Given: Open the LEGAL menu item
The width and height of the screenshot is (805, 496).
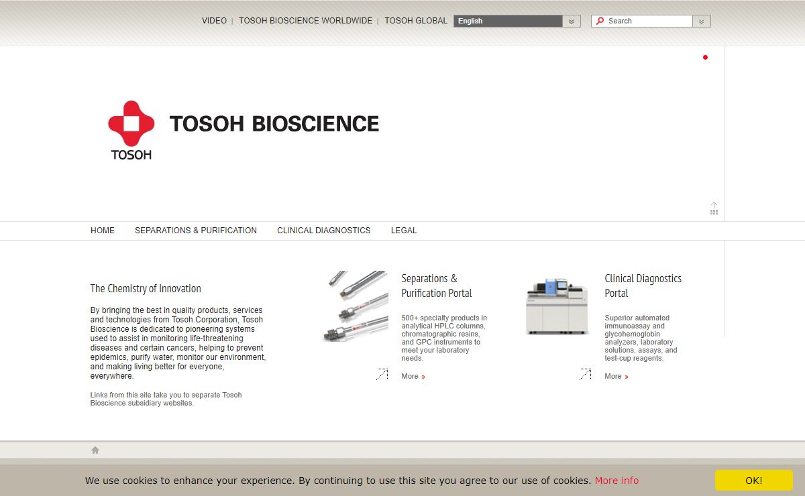Looking at the screenshot, I should (x=404, y=231).
